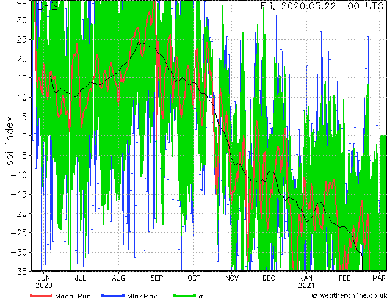Click the NOV month label
This screenshot has width=387, height=299.
[x=232, y=278]
